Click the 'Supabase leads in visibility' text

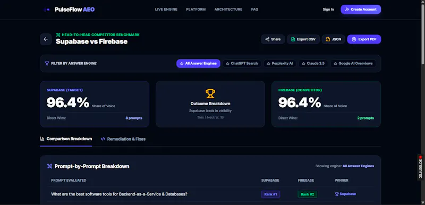click(x=210, y=111)
